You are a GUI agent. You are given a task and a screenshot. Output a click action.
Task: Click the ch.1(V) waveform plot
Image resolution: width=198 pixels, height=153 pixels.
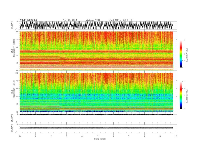96,25
